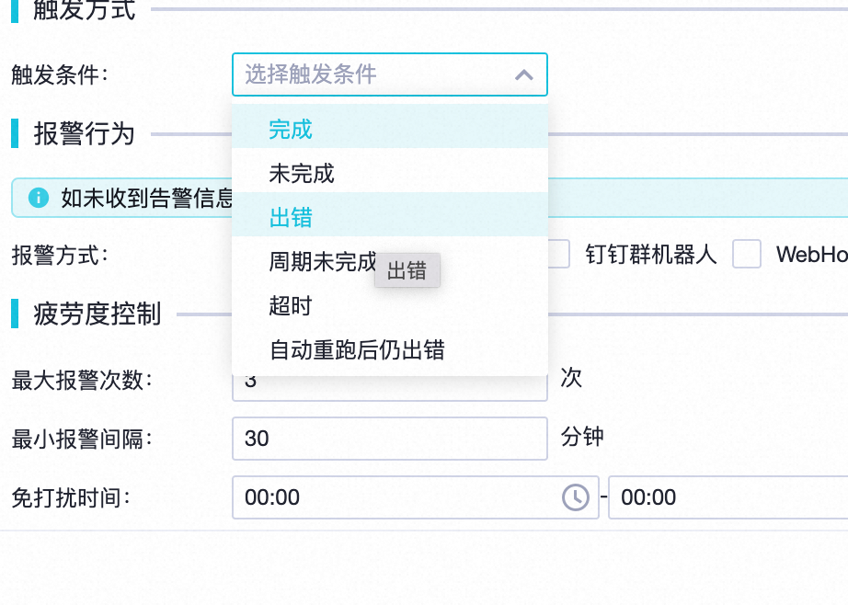This screenshot has height=605, width=848.
Task: Click the 报警行为 section heading
Action: [x=84, y=133]
